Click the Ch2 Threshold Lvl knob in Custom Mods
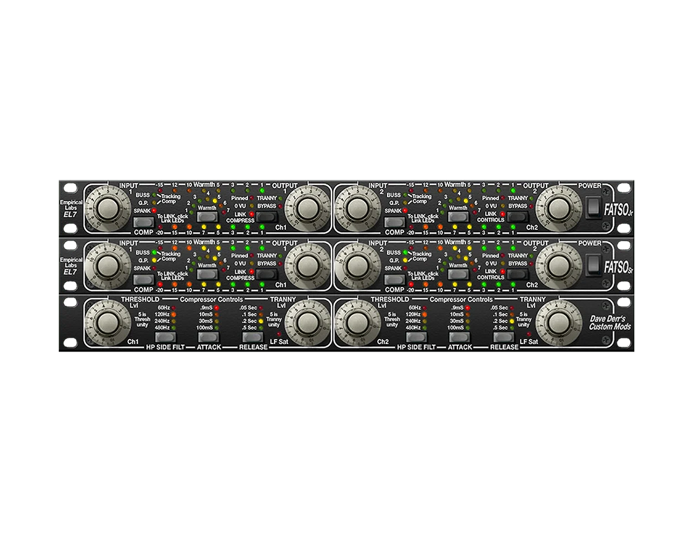692x543 pixels. [x=357, y=323]
